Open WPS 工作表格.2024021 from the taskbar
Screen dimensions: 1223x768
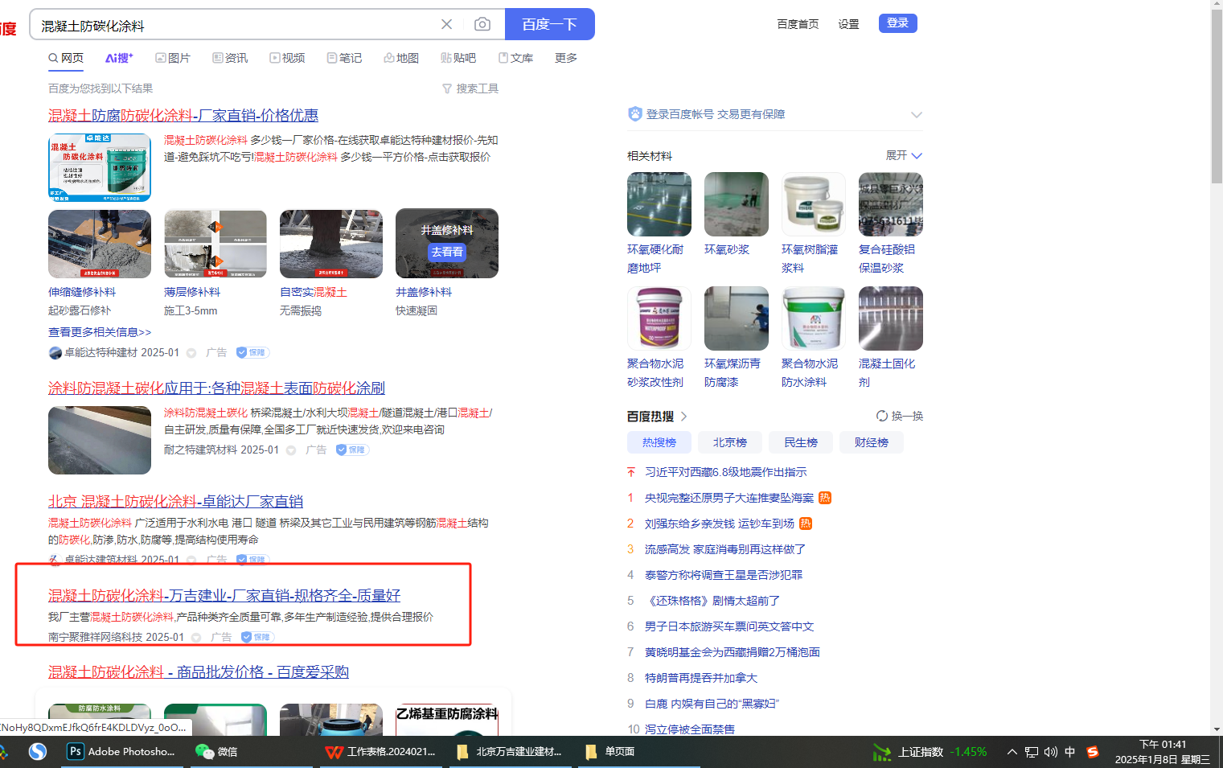point(381,752)
